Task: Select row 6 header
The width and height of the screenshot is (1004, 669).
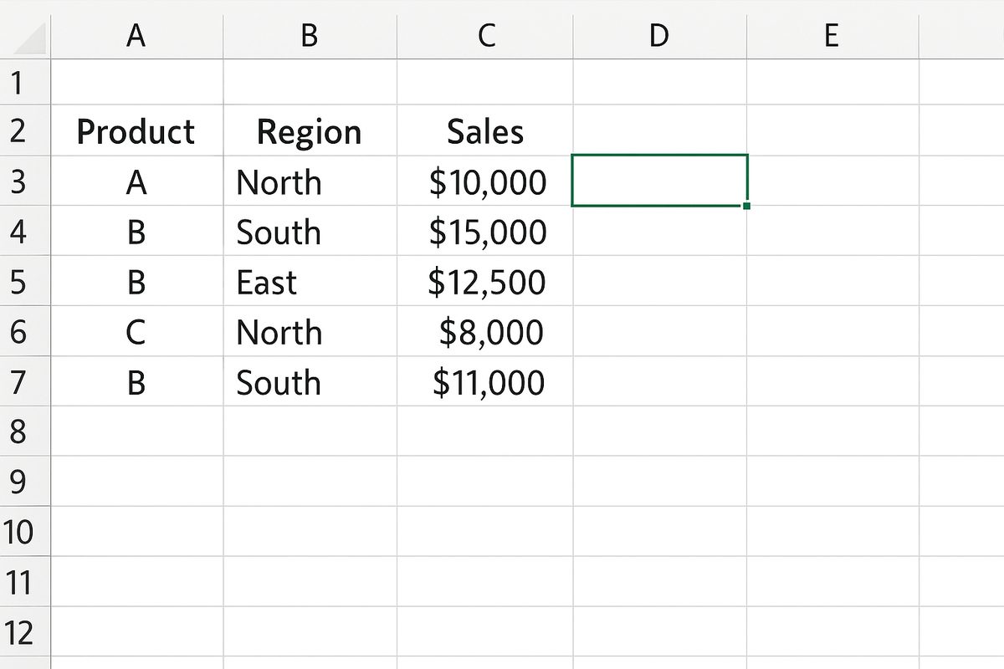Action: point(25,330)
